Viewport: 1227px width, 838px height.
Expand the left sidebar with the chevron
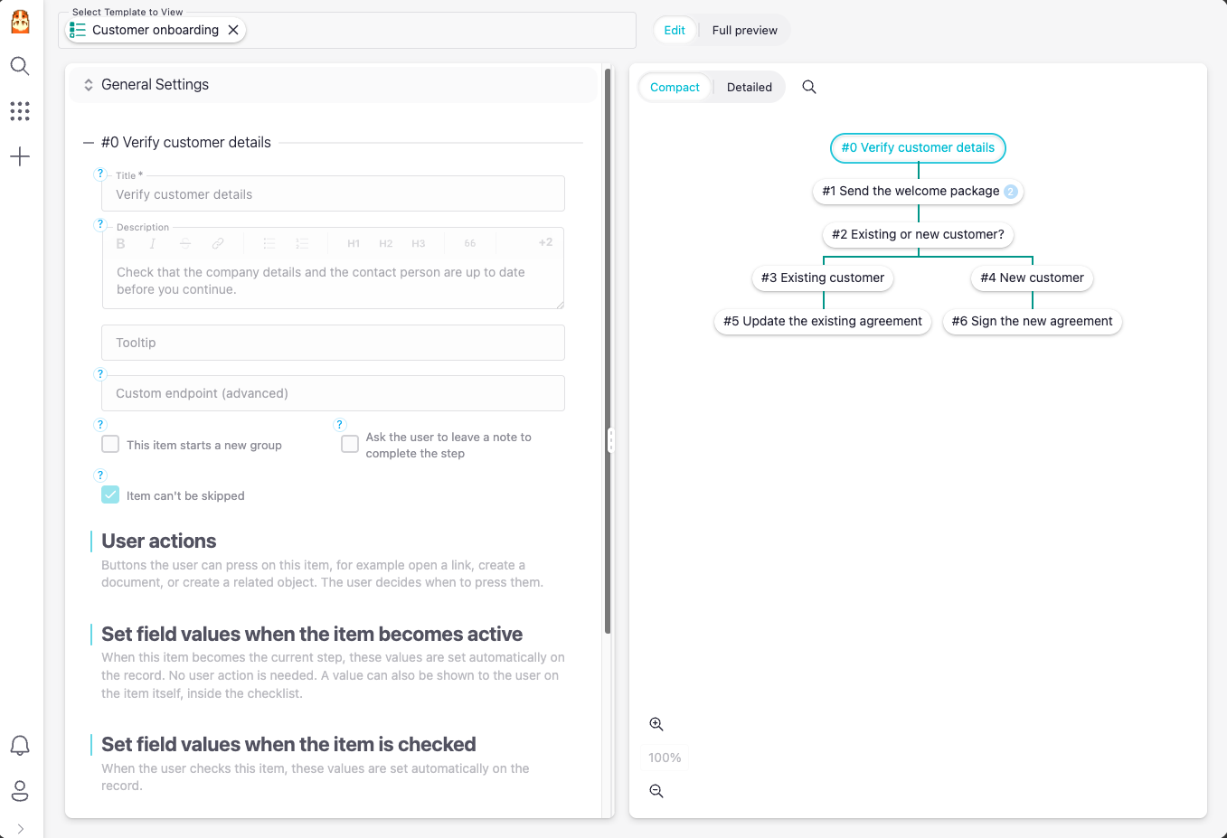(x=20, y=829)
